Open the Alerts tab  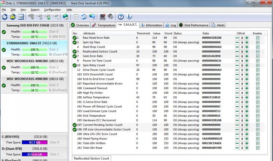pos(218,25)
